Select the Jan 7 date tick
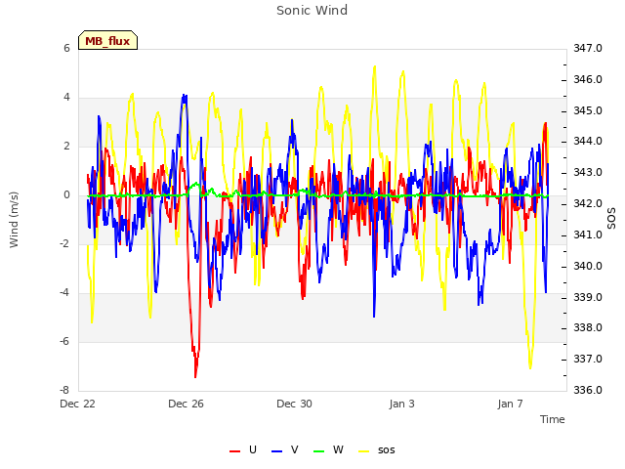The width and height of the screenshot is (625, 469). point(510,404)
